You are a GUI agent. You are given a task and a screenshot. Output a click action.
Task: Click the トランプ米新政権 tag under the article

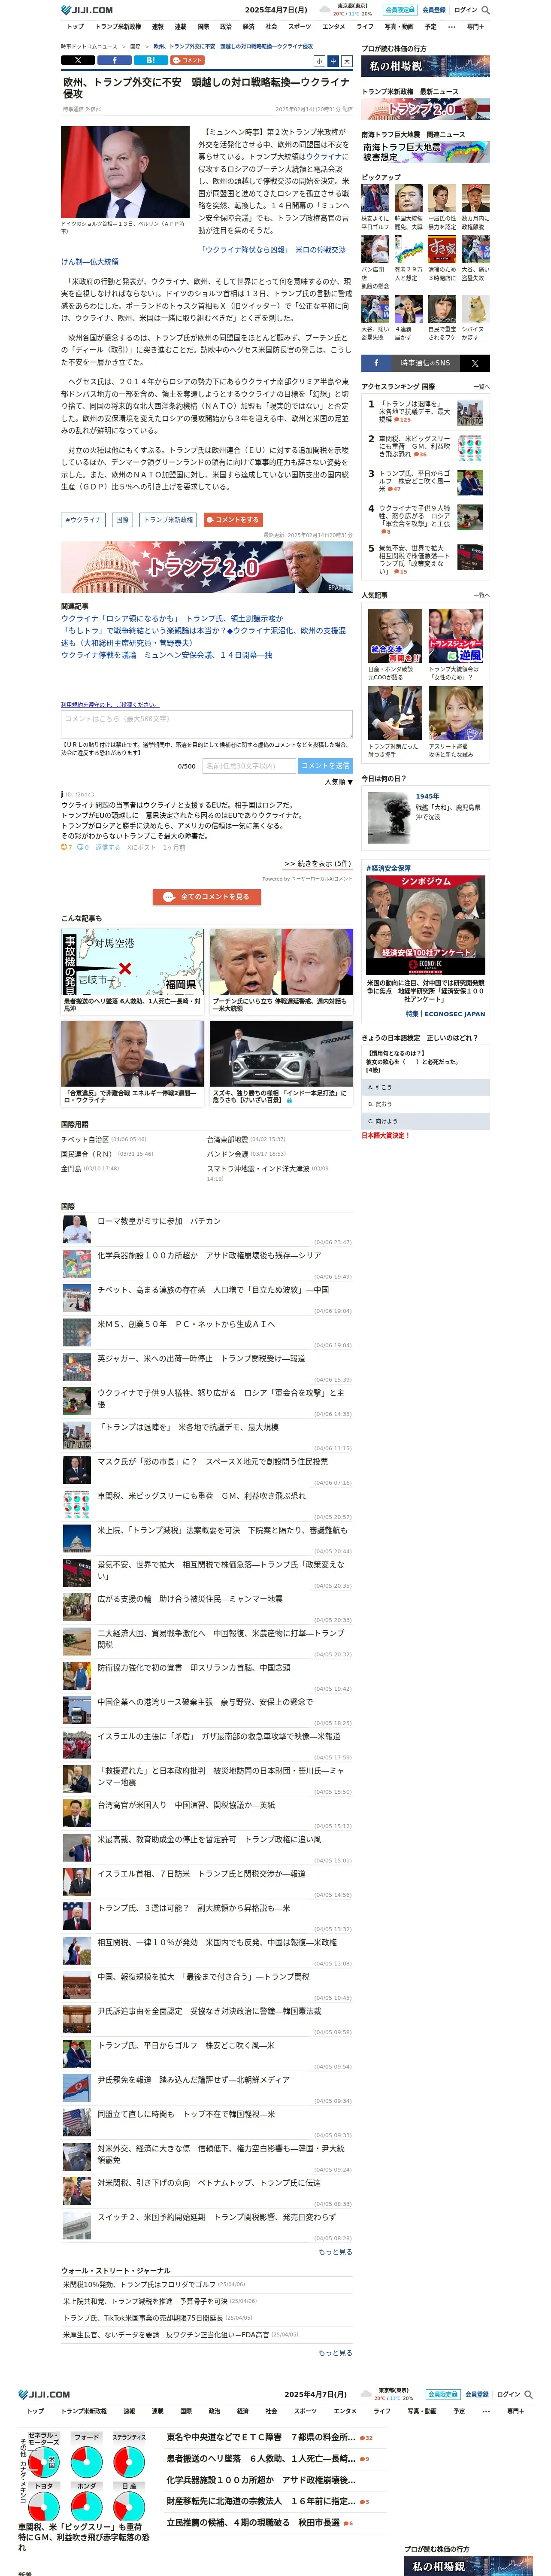[x=168, y=520]
